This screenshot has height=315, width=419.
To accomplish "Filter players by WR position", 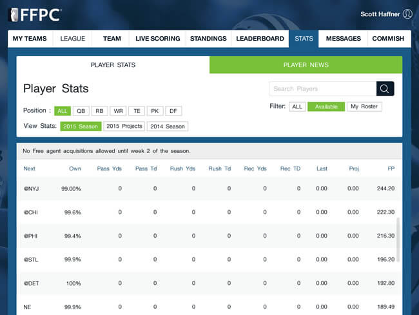I will (118, 111).
